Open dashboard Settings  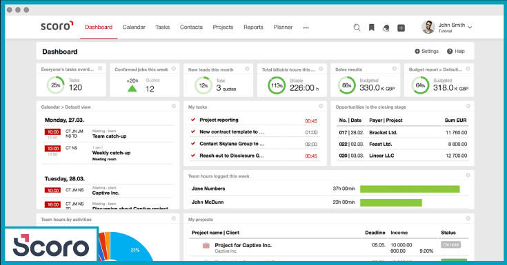tap(426, 52)
